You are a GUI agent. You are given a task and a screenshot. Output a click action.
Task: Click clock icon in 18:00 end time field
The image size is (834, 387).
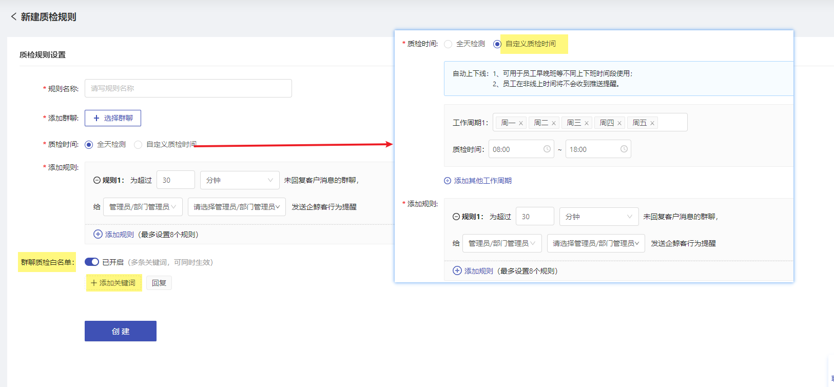tap(624, 149)
